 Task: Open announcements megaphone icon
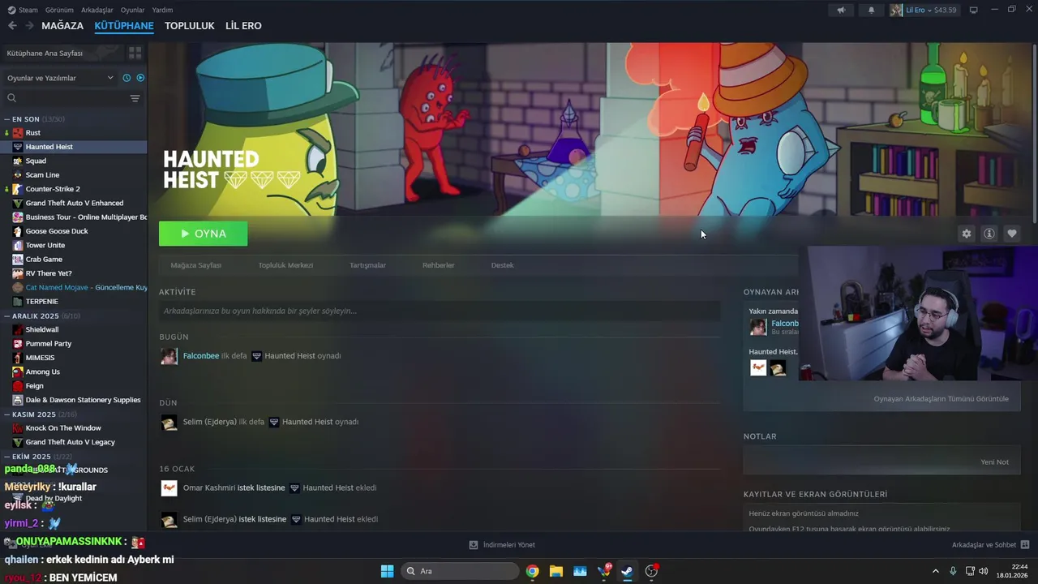coord(841,10)
